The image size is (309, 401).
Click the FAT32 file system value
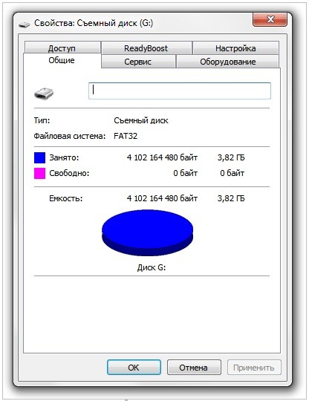tap(126, 136)
